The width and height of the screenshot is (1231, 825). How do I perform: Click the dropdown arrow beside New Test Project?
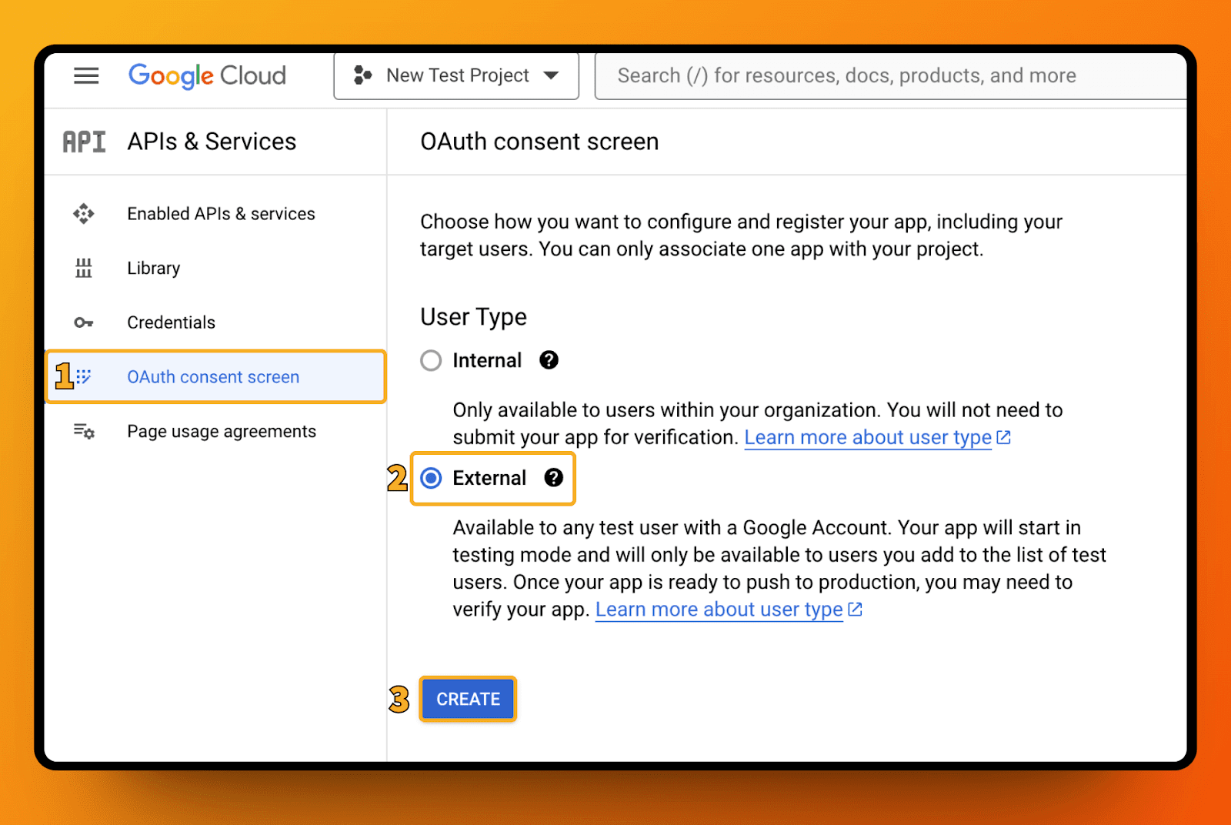[x=551, y=75]
